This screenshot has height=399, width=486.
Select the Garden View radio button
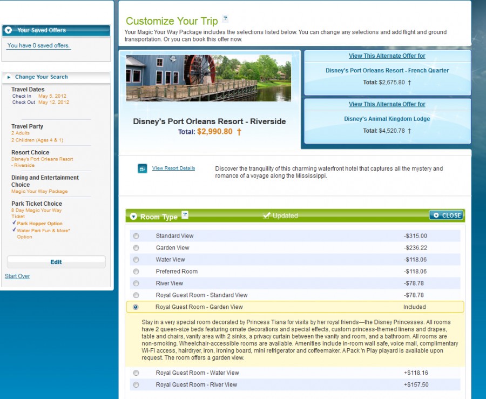click(x=136, y=248)
